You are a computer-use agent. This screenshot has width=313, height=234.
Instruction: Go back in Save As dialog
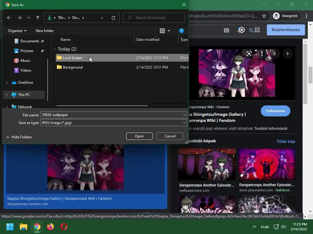point(9,18)
